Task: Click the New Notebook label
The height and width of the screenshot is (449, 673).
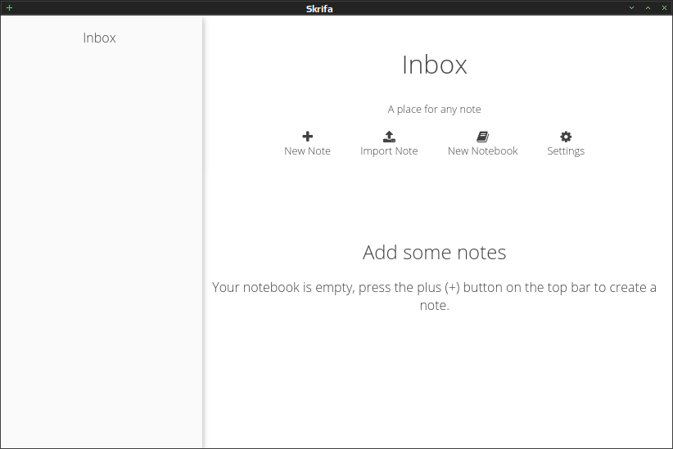Action: pyautogui.click(x=483, y=151)
